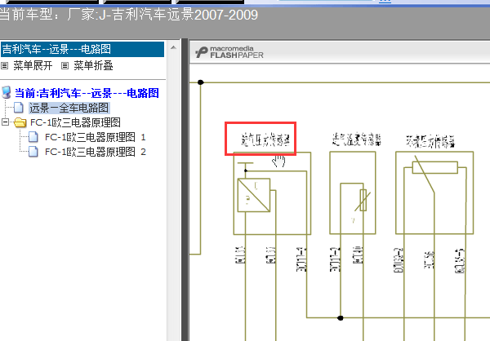490x341 pixels.
Task: Click the 当前车型 vehicle model title text
Action: 129,15
